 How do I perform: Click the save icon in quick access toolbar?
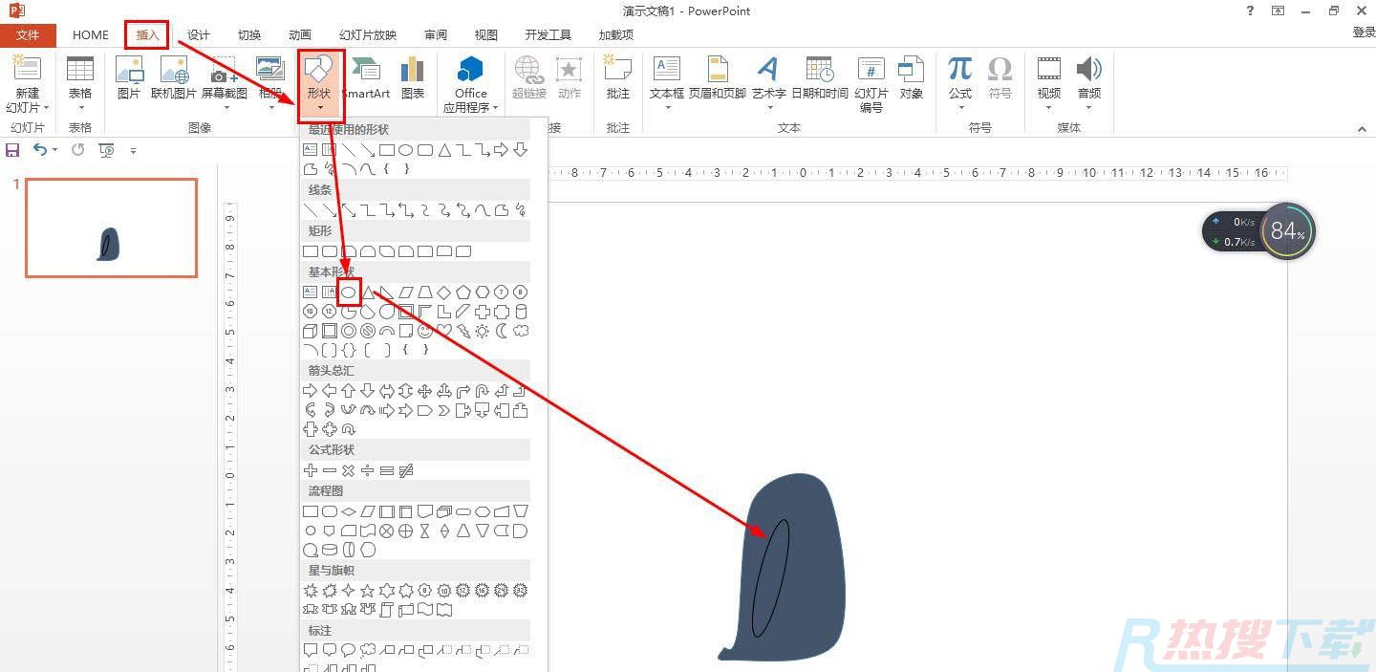click(12, 150)
